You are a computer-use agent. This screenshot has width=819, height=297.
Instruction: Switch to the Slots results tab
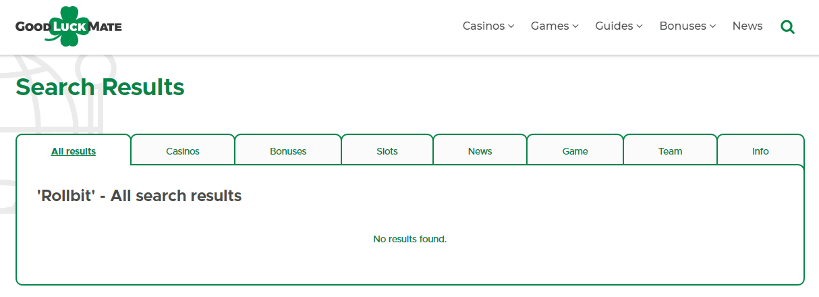[x=387, y=151]
